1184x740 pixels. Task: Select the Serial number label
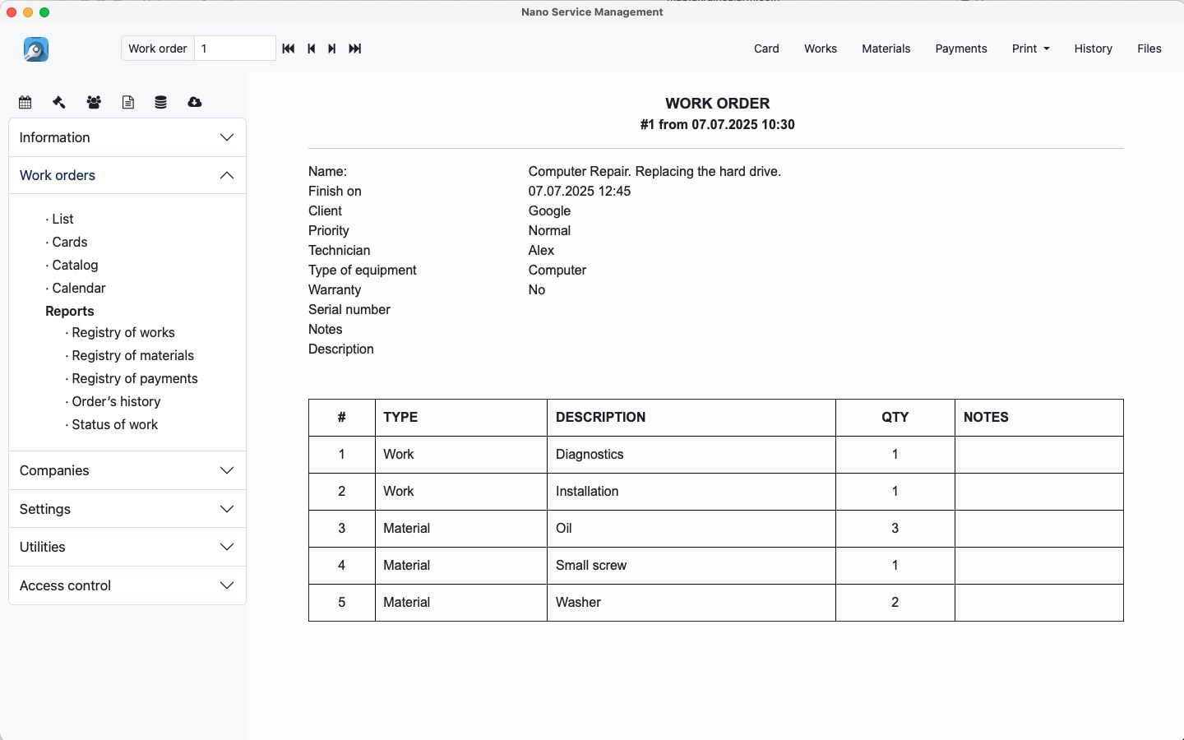coord(349,309)
